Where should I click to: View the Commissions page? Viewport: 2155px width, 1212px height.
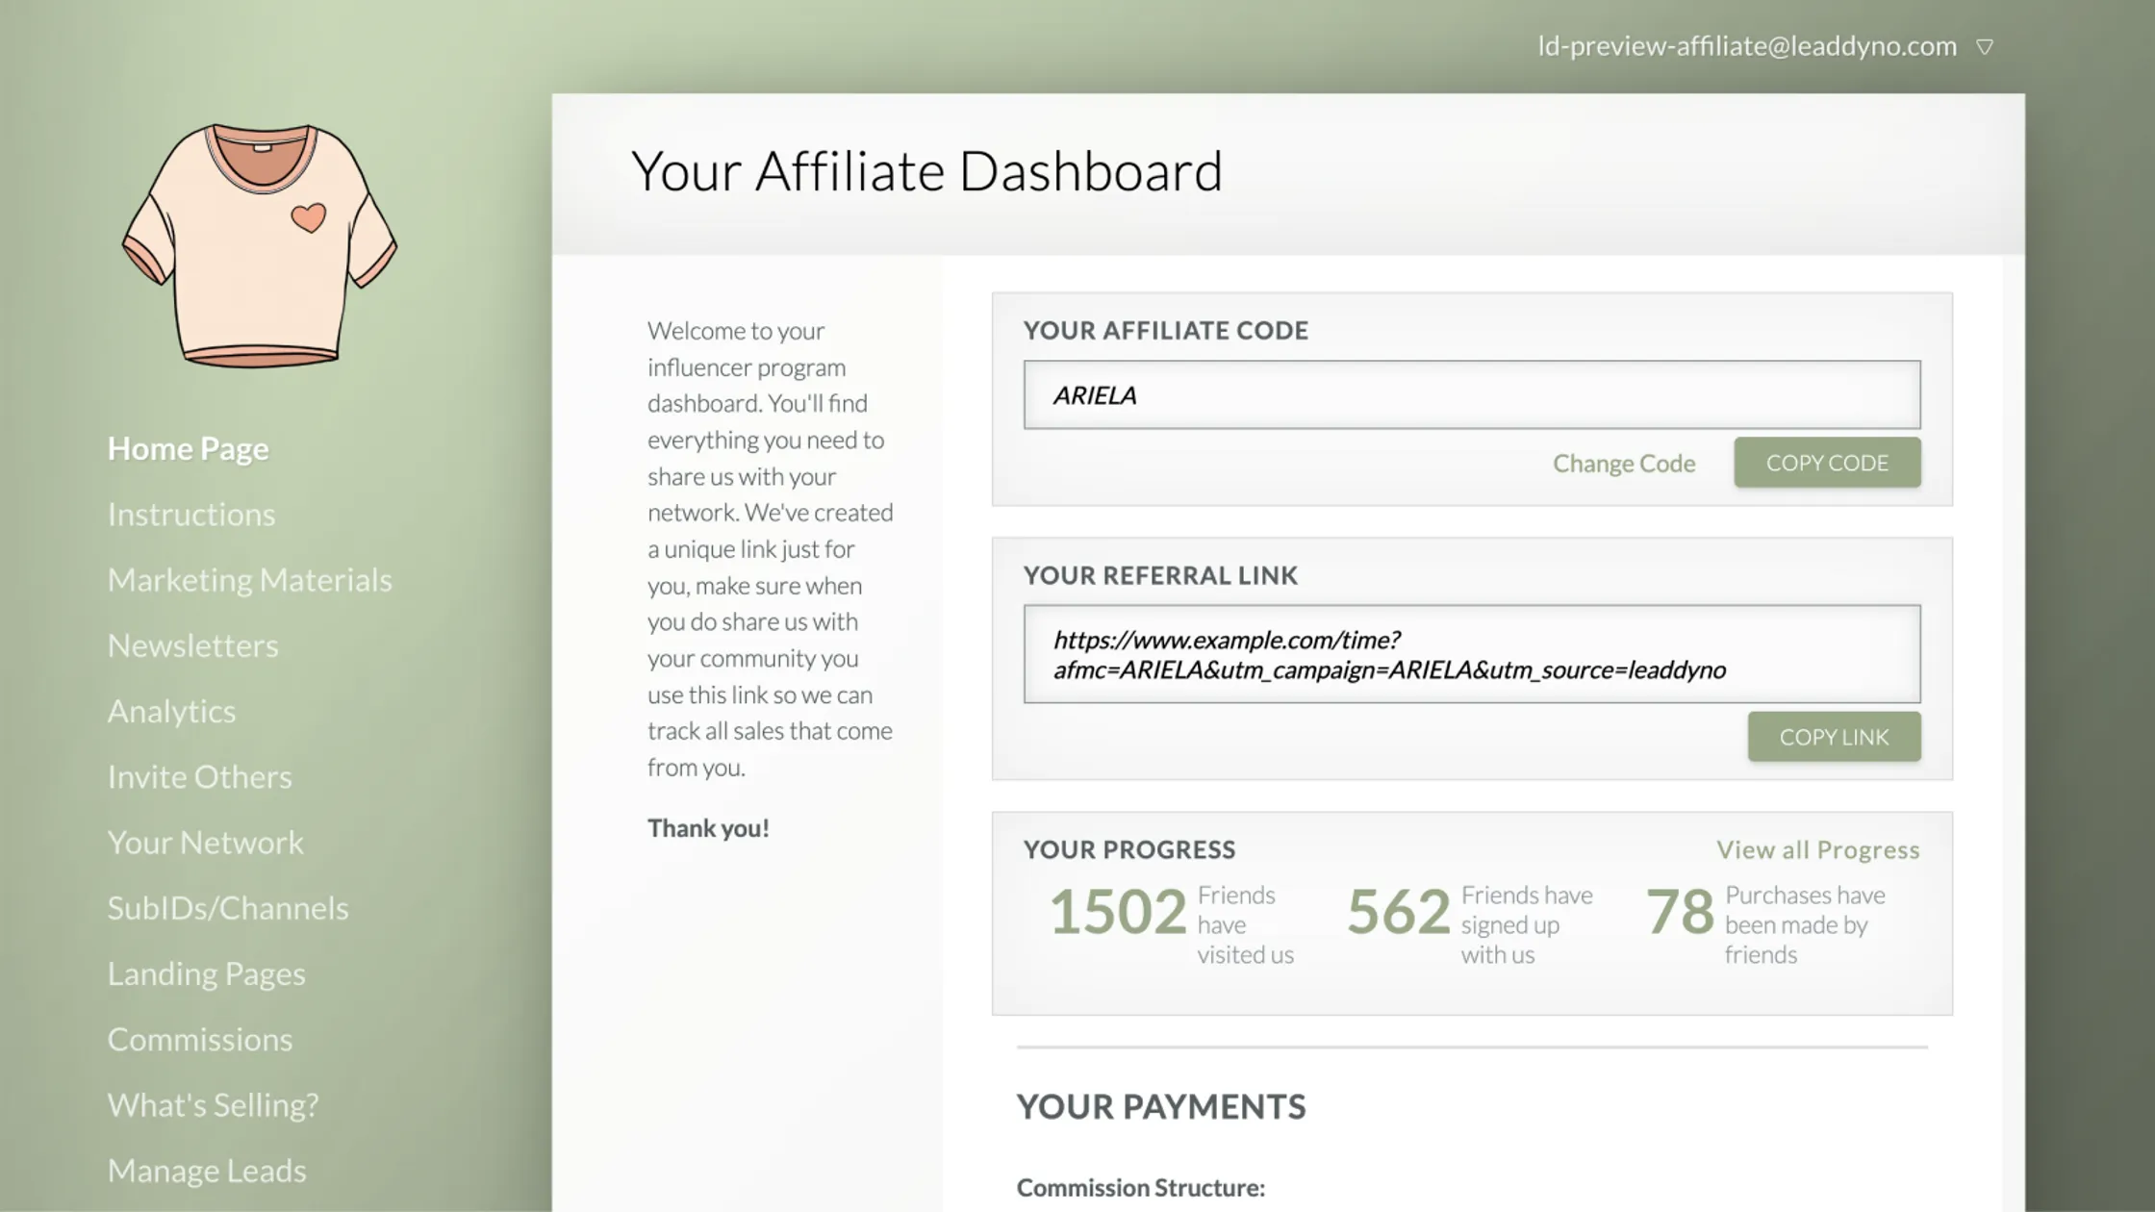click(x=199, y=1040)
